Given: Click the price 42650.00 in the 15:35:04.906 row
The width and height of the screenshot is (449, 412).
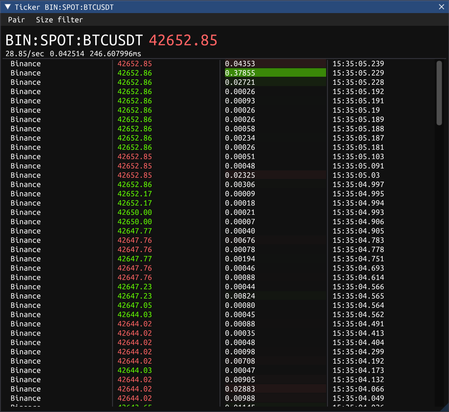Looking at the screenshot, I should (x=135, y=222).
